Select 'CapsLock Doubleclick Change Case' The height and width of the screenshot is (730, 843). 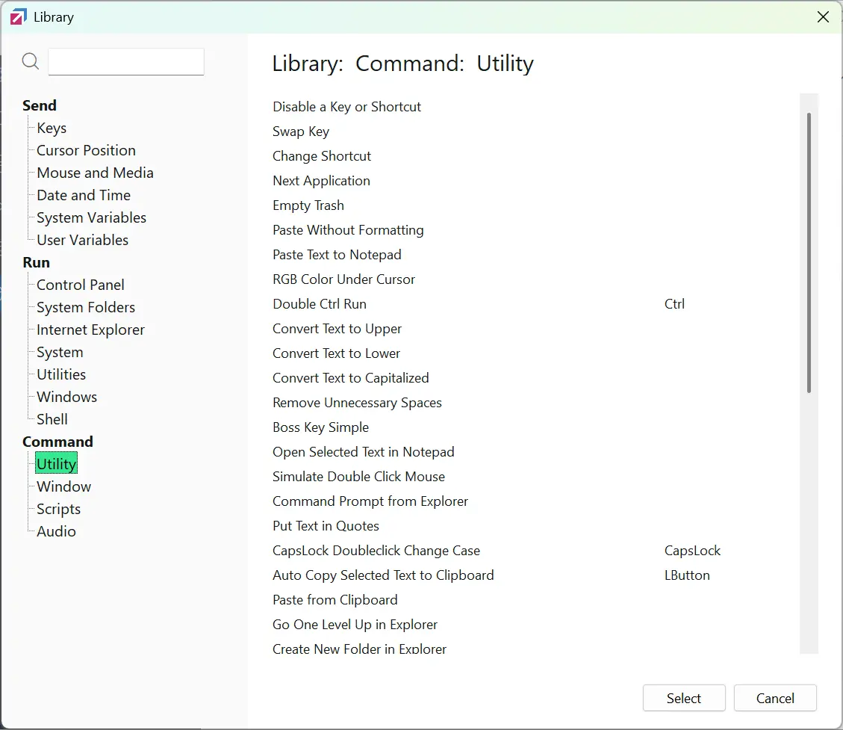coord(376,551)
